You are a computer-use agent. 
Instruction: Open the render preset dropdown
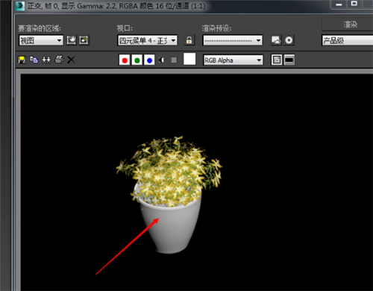click(x=233, y=40)
